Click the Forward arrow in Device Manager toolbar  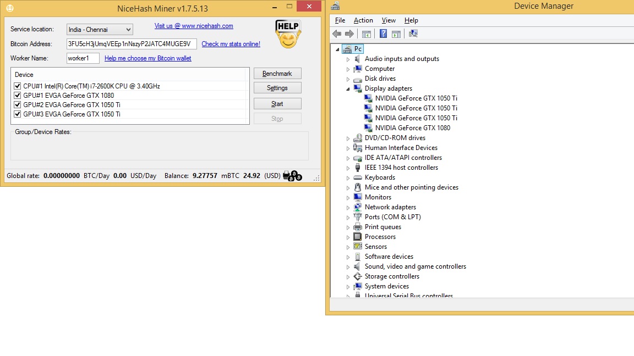click(x=349, y=34)
